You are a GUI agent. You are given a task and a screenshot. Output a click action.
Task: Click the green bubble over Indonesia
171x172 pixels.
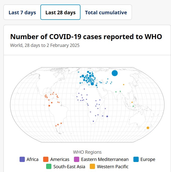133,106
